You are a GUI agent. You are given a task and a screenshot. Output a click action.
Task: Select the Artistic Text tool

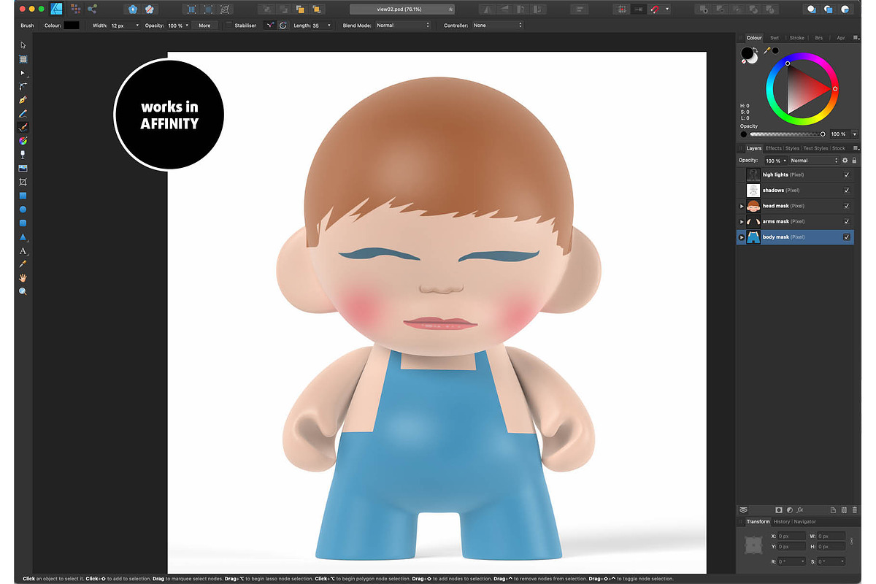23,250
